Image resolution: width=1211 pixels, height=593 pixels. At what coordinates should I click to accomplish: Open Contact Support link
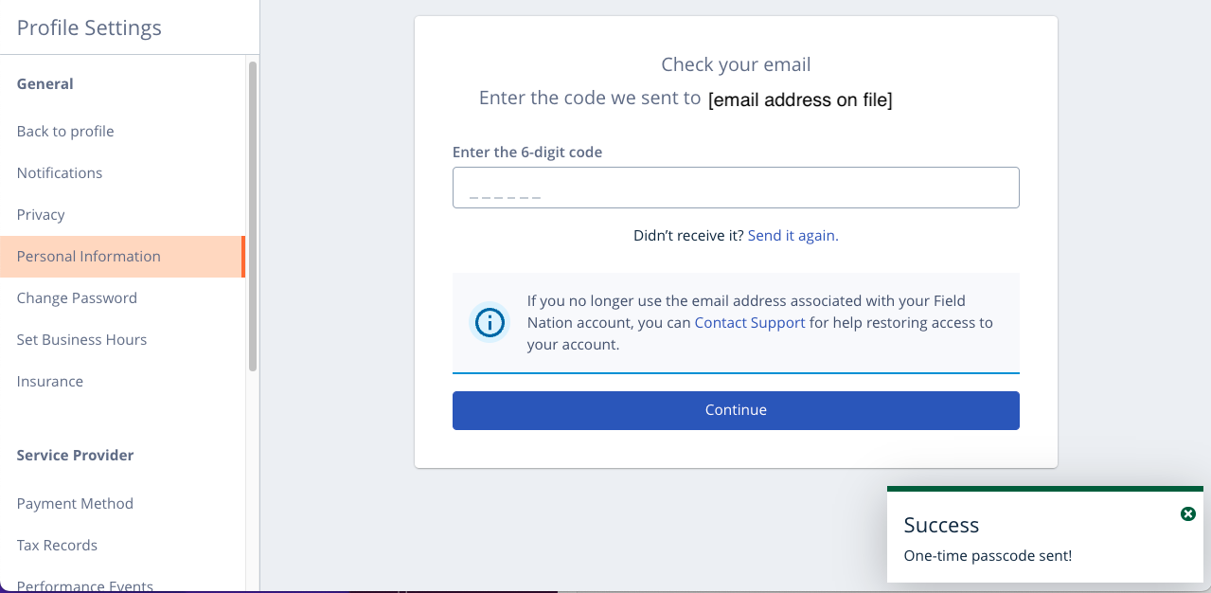pos(749,322)
